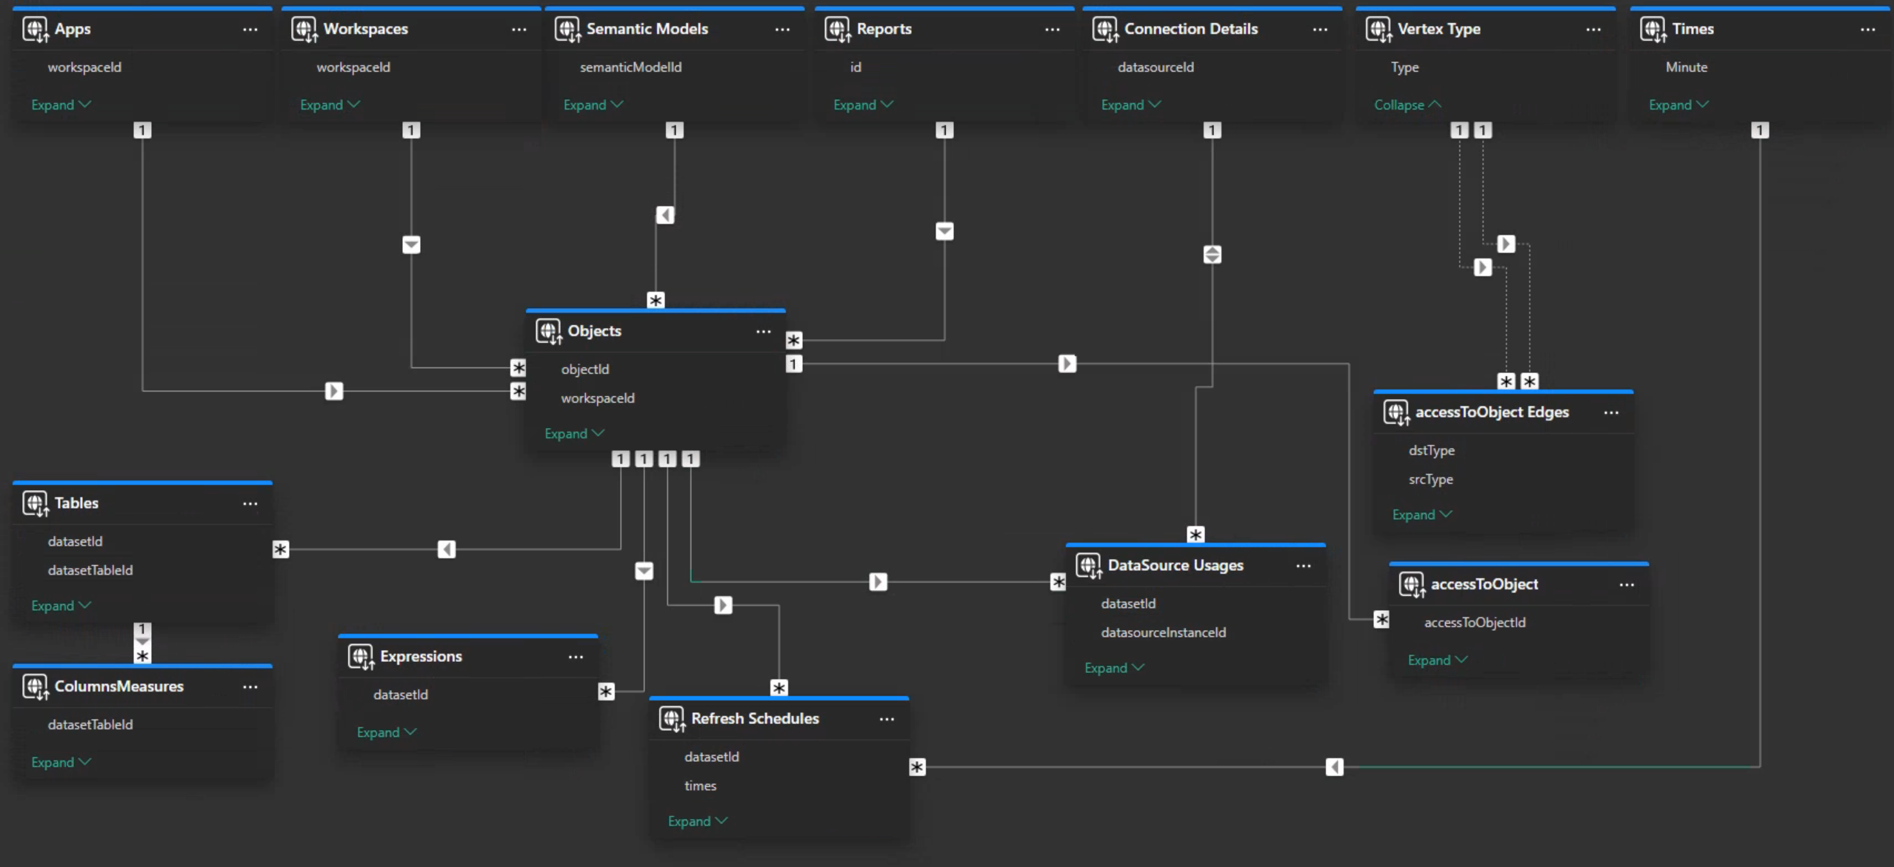Select the Tables table header title
This screenshot has width=1894, height=867.
click(x=76, y=503)
